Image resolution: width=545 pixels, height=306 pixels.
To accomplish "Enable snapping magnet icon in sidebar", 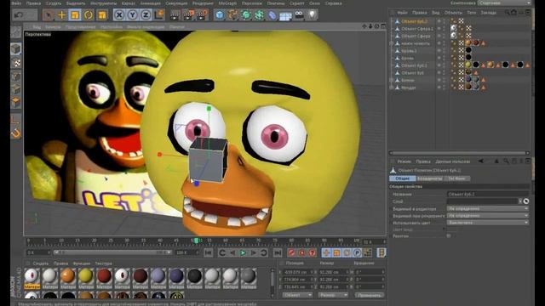I will (x=15, y=133).
